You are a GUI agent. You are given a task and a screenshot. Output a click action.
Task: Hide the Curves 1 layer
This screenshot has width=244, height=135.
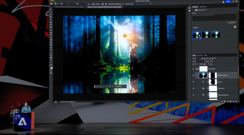coord(193,82)
